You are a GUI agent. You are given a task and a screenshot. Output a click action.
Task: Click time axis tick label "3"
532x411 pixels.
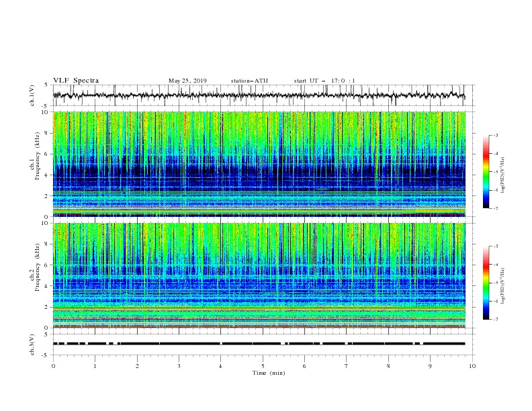179,366
